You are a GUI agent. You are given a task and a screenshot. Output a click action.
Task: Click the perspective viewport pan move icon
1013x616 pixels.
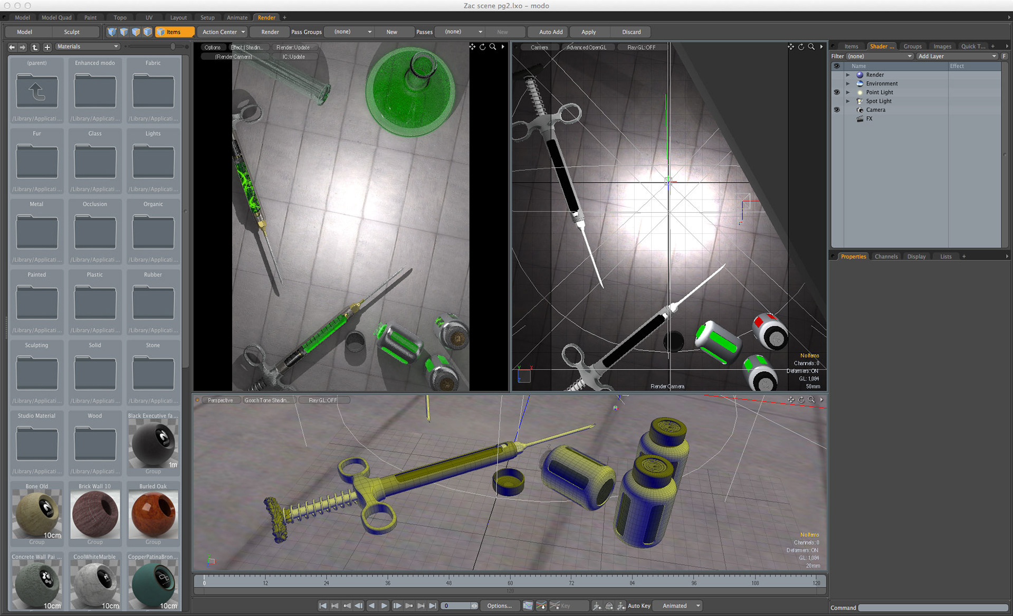791,400
